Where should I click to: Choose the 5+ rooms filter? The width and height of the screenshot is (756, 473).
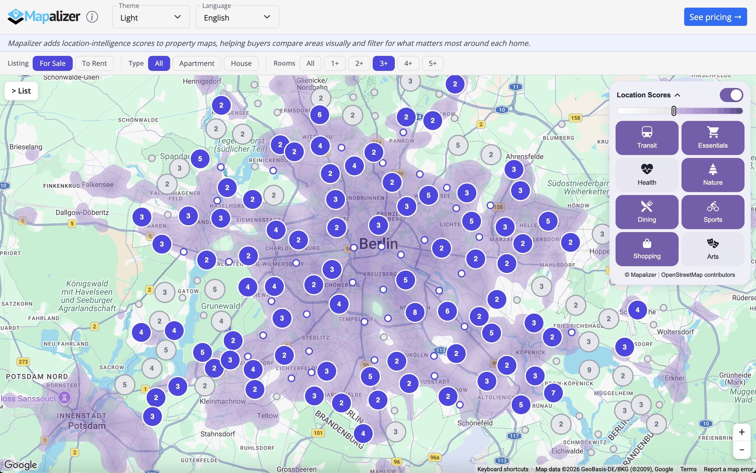[x=433, y=64]
